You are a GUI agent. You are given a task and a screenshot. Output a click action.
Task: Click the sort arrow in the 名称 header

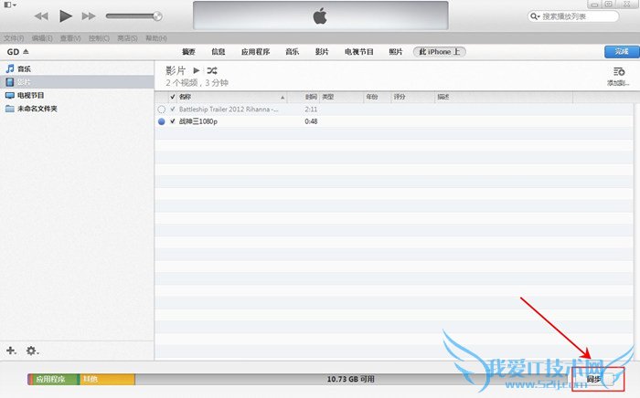pyautogui.click(x=283, y=98)
